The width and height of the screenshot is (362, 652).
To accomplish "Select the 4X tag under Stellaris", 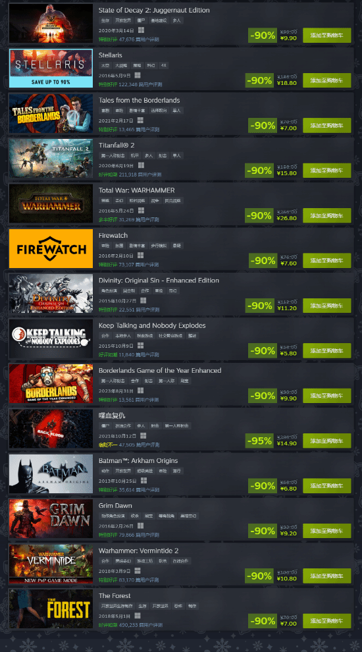I will (164, 65).
